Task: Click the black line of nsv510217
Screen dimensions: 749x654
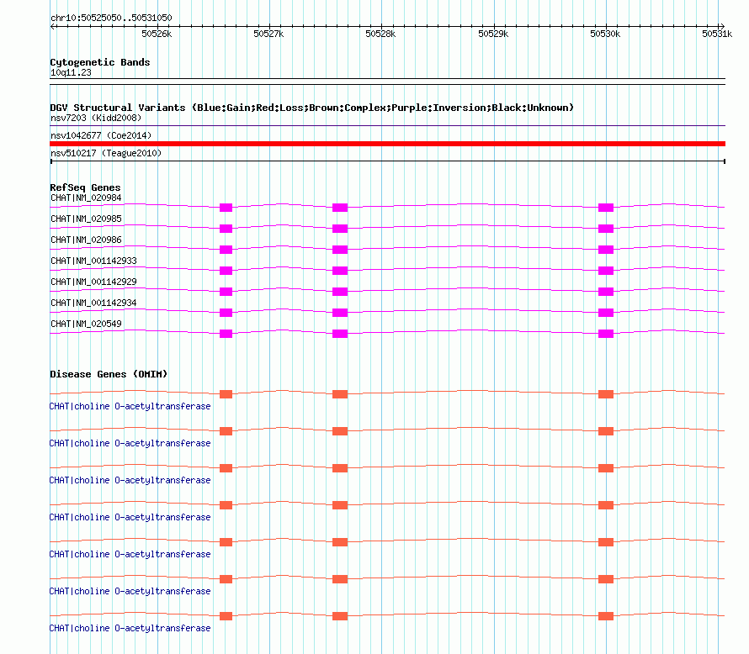Action: (387, 161)
